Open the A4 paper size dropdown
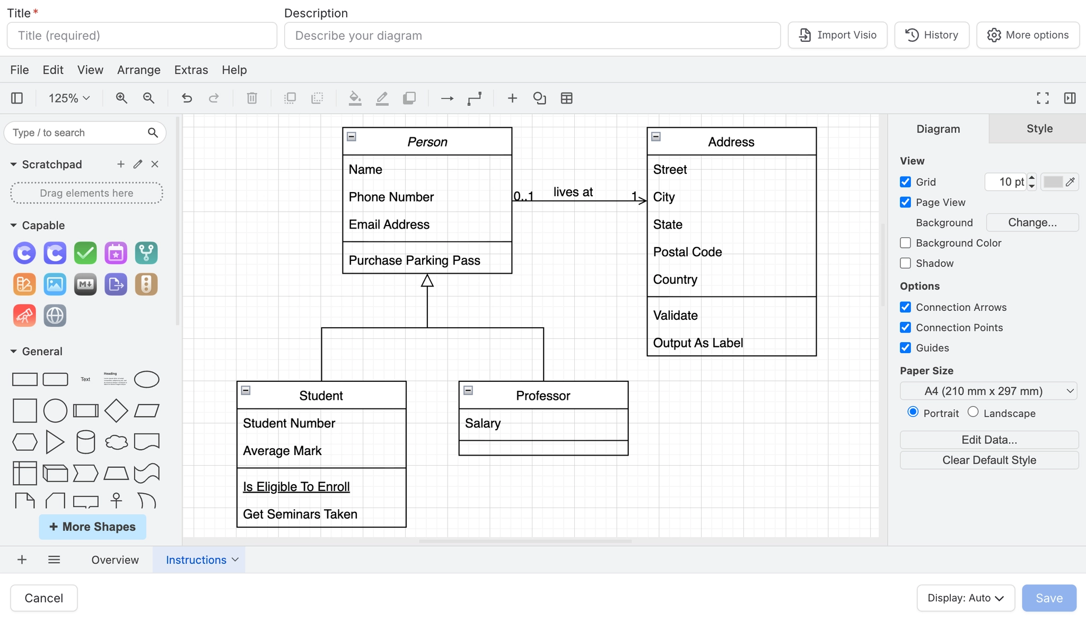The height and width of the screenshot is (620, 1086). tap(989, 391)
